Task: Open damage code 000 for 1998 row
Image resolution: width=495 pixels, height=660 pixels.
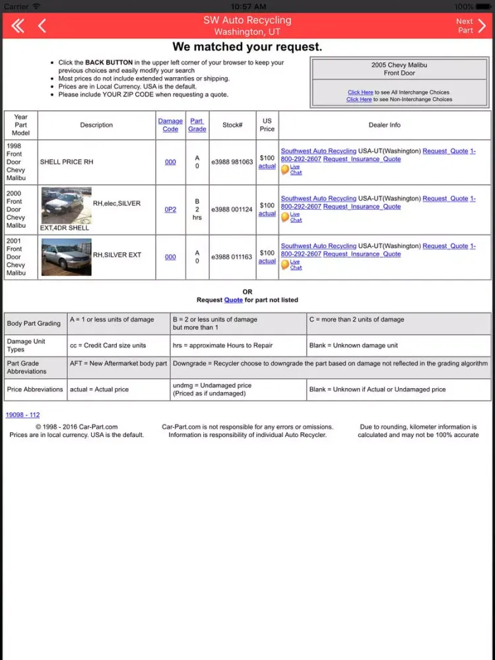Action: point(170,162)
